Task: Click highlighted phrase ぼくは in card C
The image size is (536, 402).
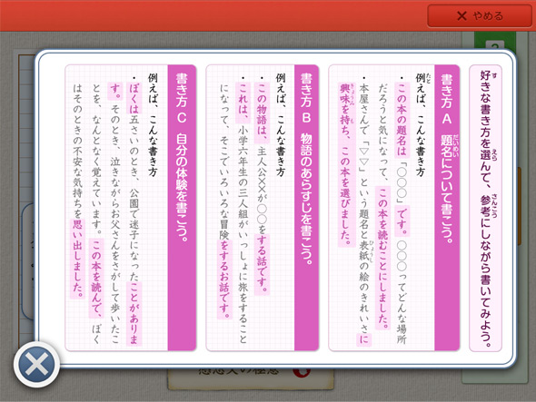Action: [x=134, y=98]
